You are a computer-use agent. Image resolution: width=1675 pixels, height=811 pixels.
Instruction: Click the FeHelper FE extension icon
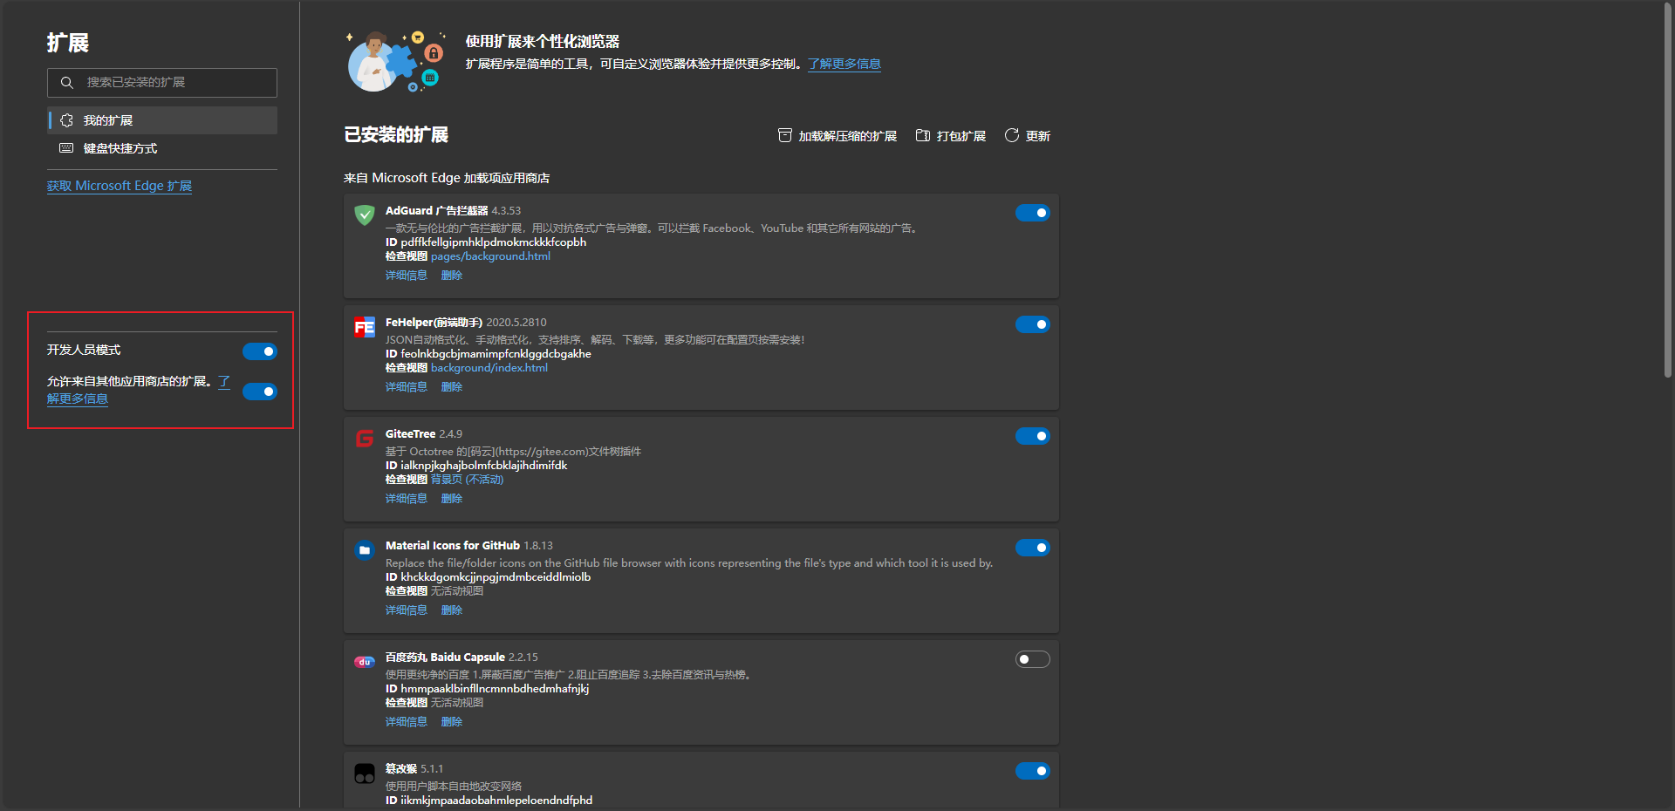click(x=365, y=327)
